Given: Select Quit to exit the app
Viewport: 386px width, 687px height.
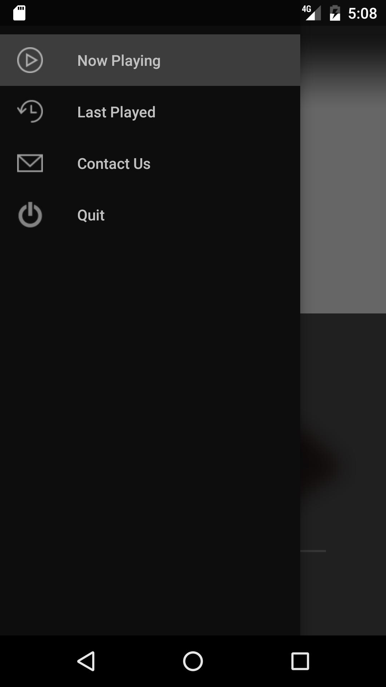Looking at the screenshot, I should pos(150,215).
